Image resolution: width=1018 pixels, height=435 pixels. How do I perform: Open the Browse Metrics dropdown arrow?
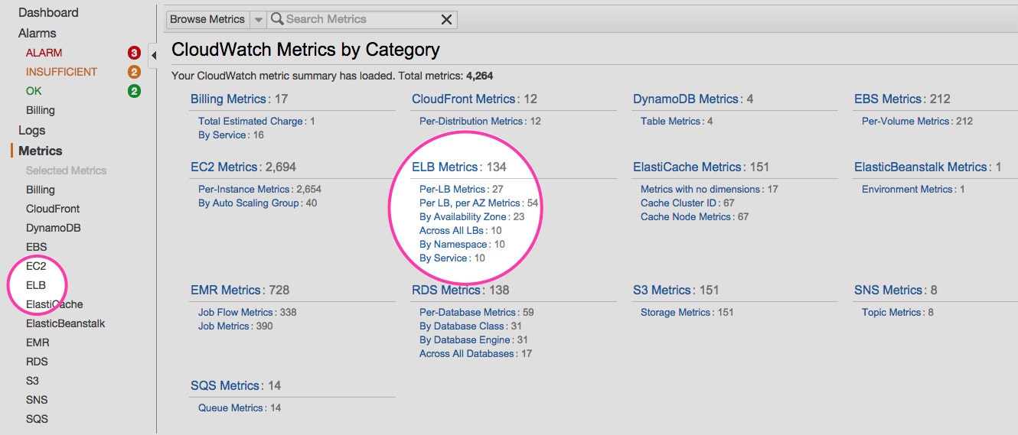(258, 19)
